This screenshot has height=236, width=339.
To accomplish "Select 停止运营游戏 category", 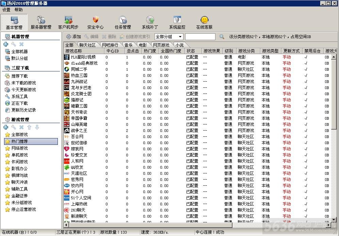I will tap(20, 209).
